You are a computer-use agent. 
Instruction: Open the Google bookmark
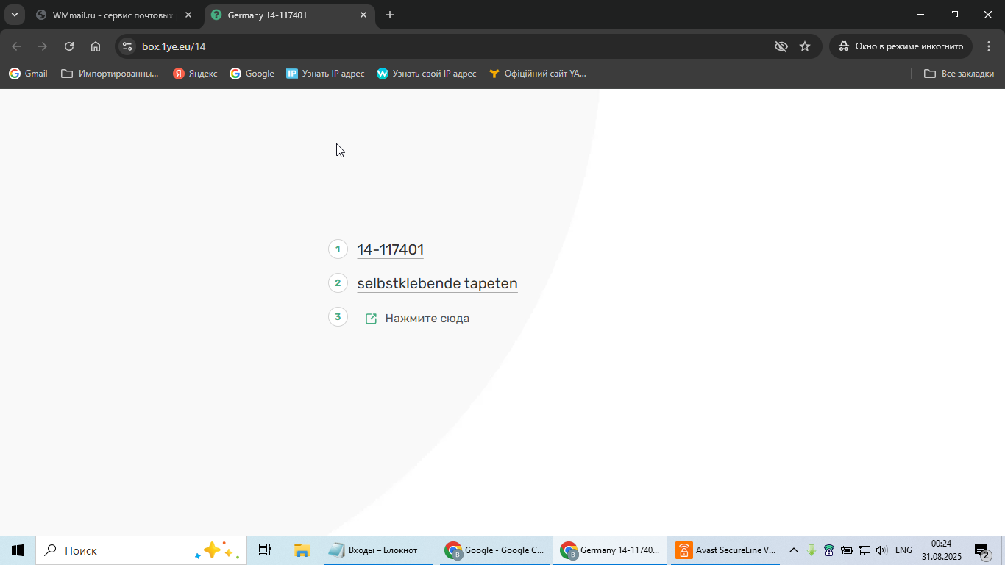252,74
